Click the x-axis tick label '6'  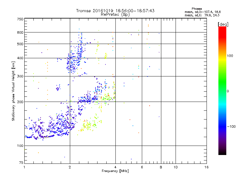(142, 167)
